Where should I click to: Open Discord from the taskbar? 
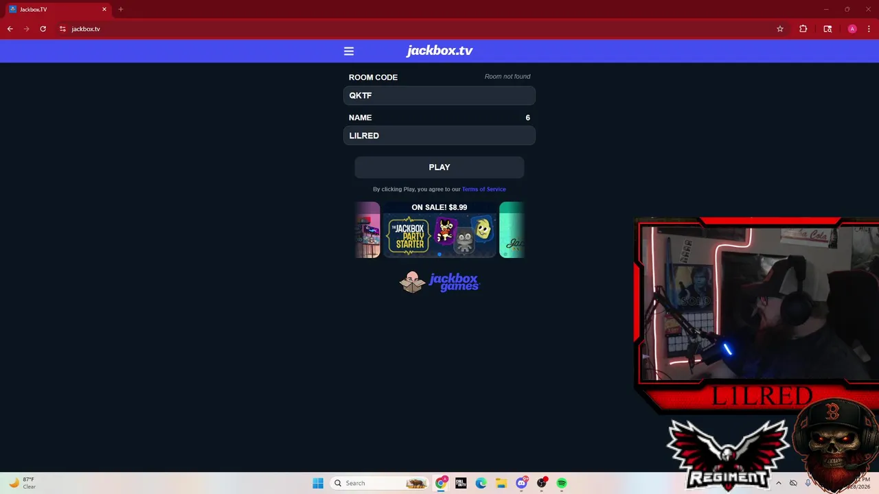point(522,483)
